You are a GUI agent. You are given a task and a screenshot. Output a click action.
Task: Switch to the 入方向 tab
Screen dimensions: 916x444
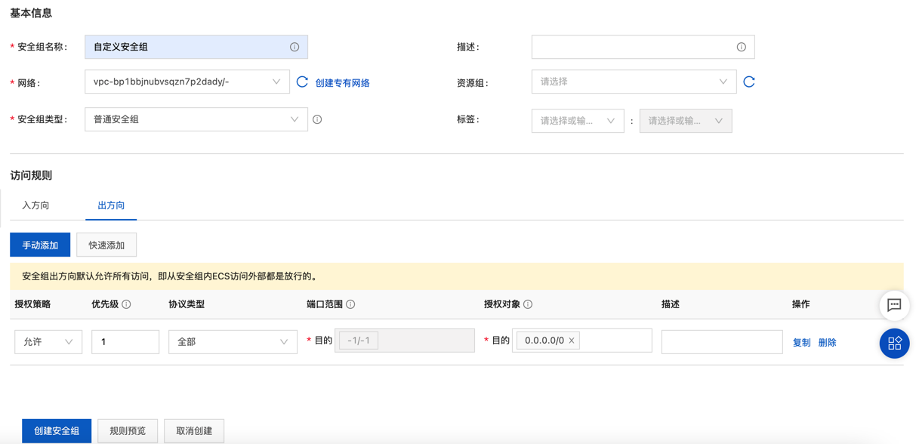[35, 204]
